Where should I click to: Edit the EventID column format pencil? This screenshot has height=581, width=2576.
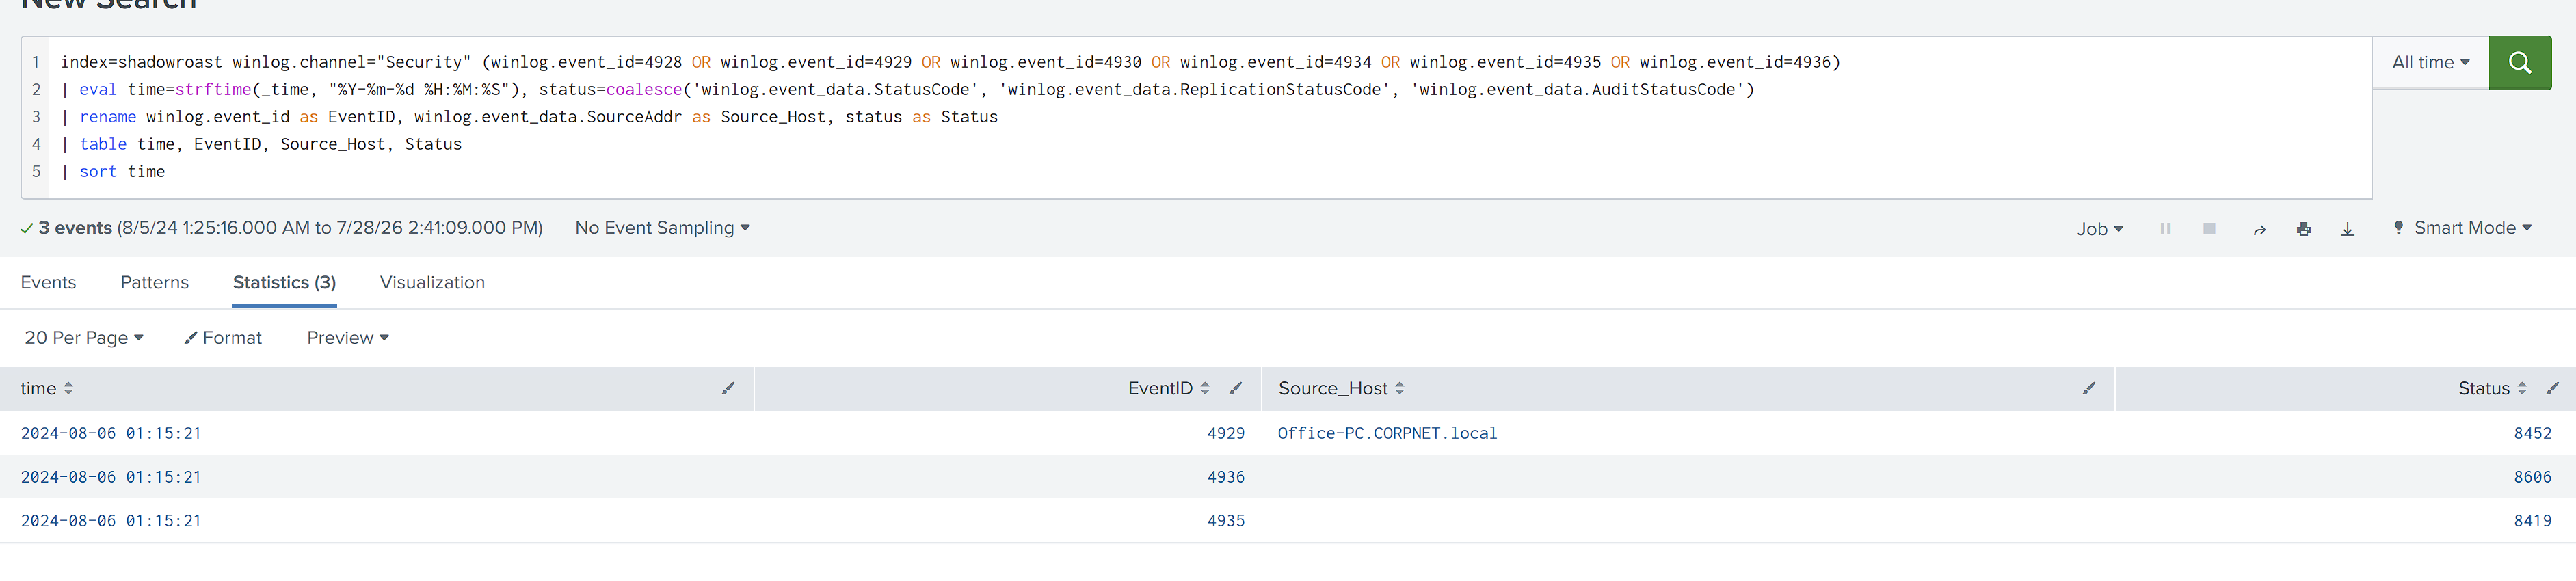point(1235,388)
